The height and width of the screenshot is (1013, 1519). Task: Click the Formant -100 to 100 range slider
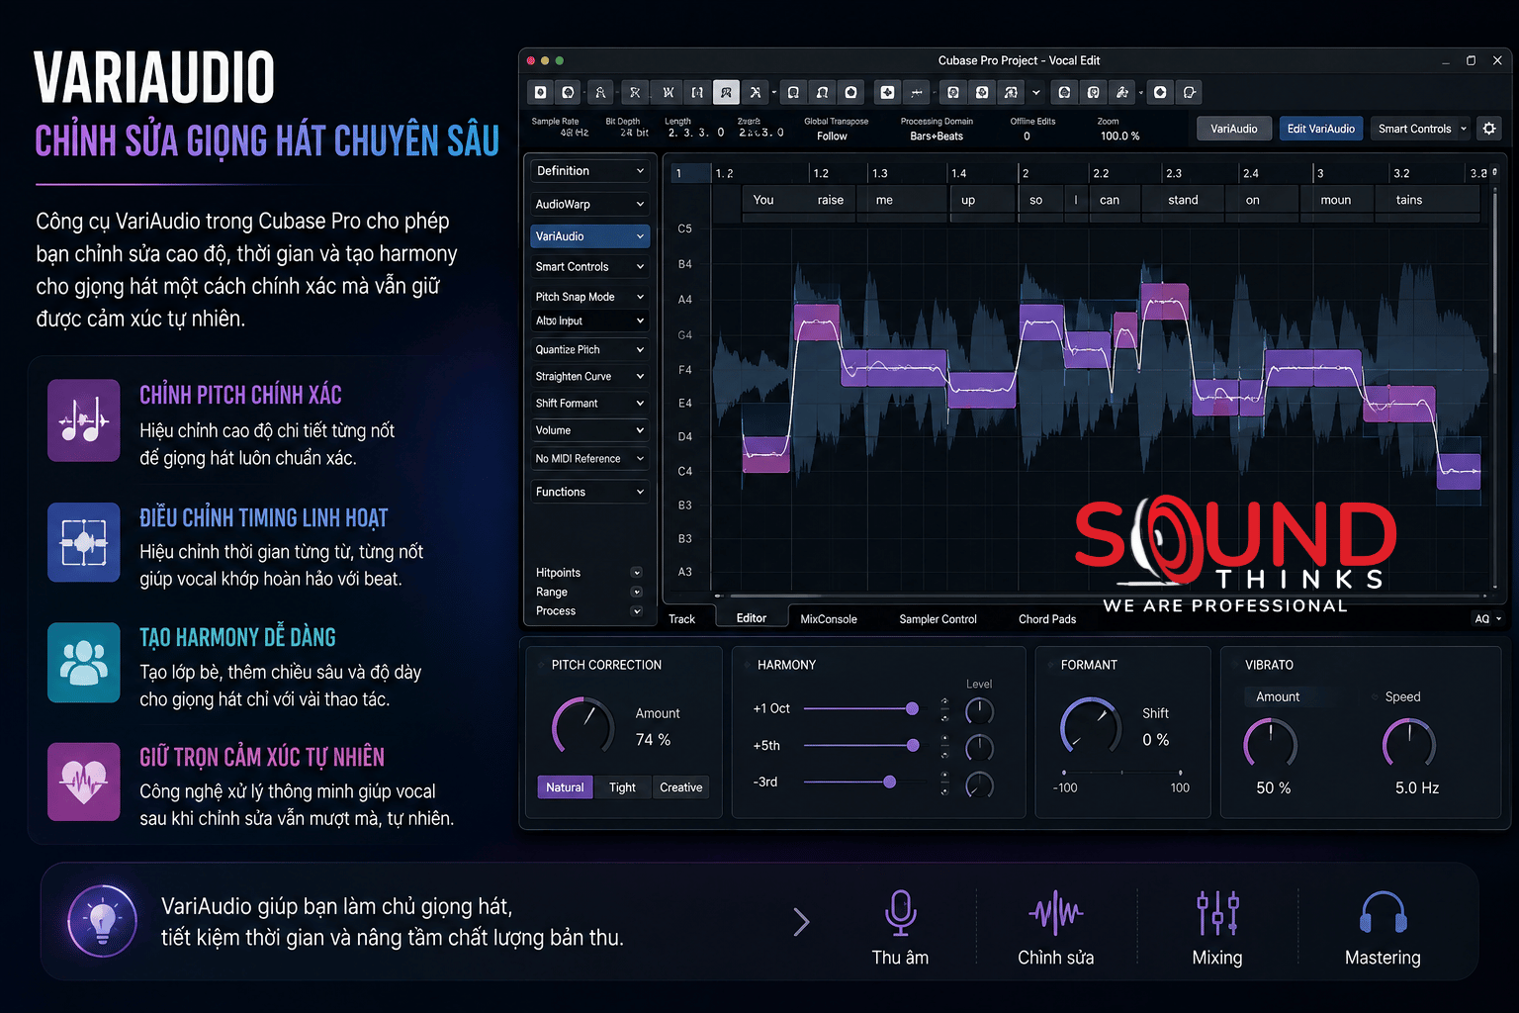[1121, 773]
